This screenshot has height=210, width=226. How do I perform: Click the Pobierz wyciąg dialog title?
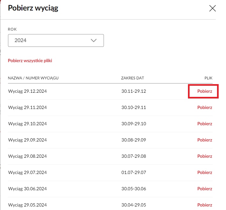coord(33,8)
